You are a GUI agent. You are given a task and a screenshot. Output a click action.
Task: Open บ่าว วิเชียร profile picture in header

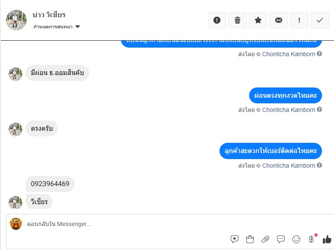[16, 20]
